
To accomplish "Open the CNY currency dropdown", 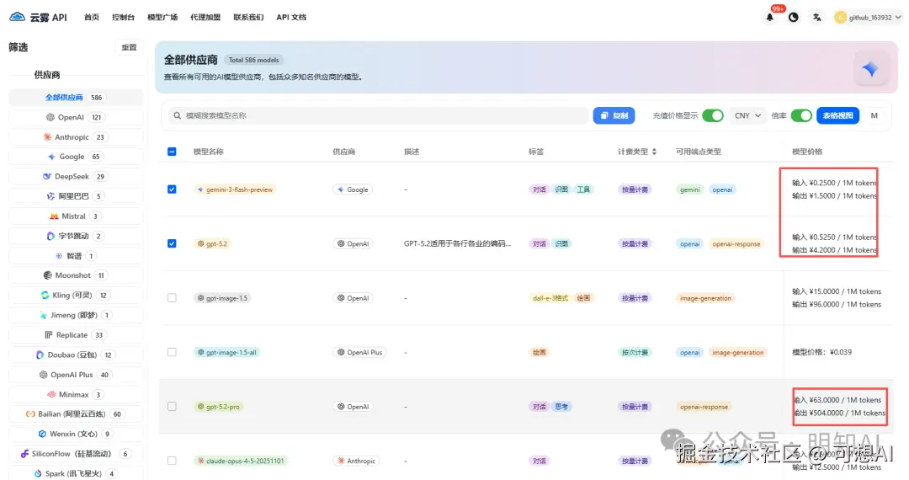I will coord(747,115).
